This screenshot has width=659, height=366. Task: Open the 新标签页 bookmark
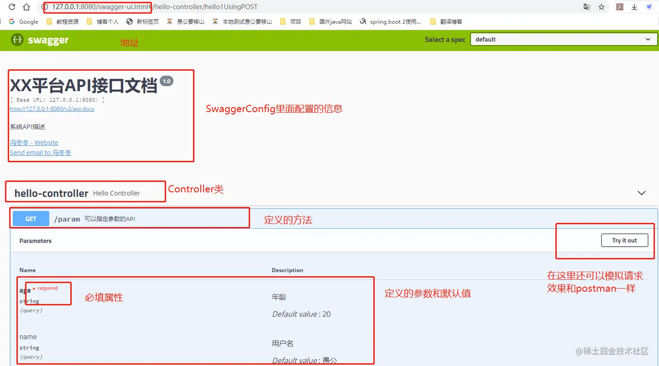pyautogui.click(x=142, y=21)
